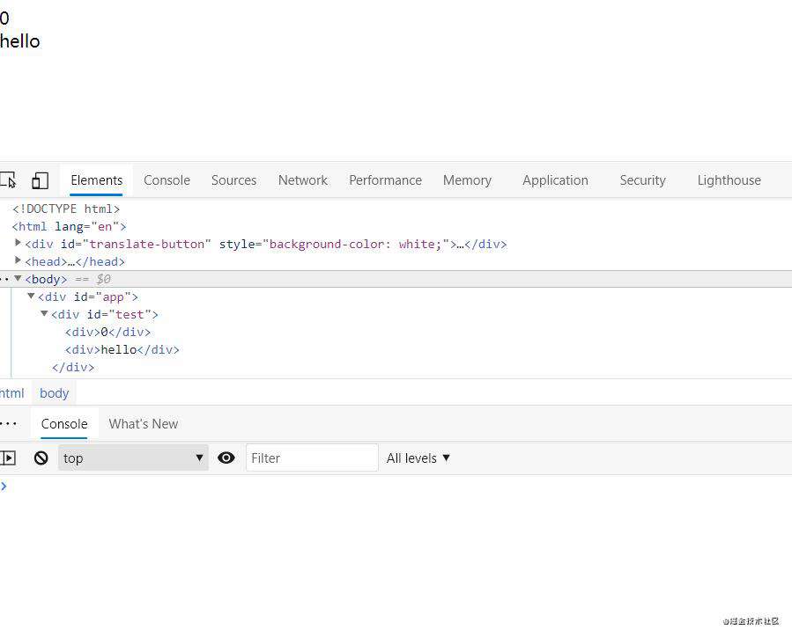Toggle the device toolbar icon

[40, 180]
